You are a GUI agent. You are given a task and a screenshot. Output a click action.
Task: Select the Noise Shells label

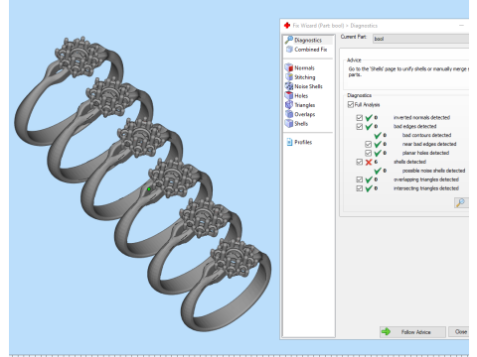[x=308, y=86]
